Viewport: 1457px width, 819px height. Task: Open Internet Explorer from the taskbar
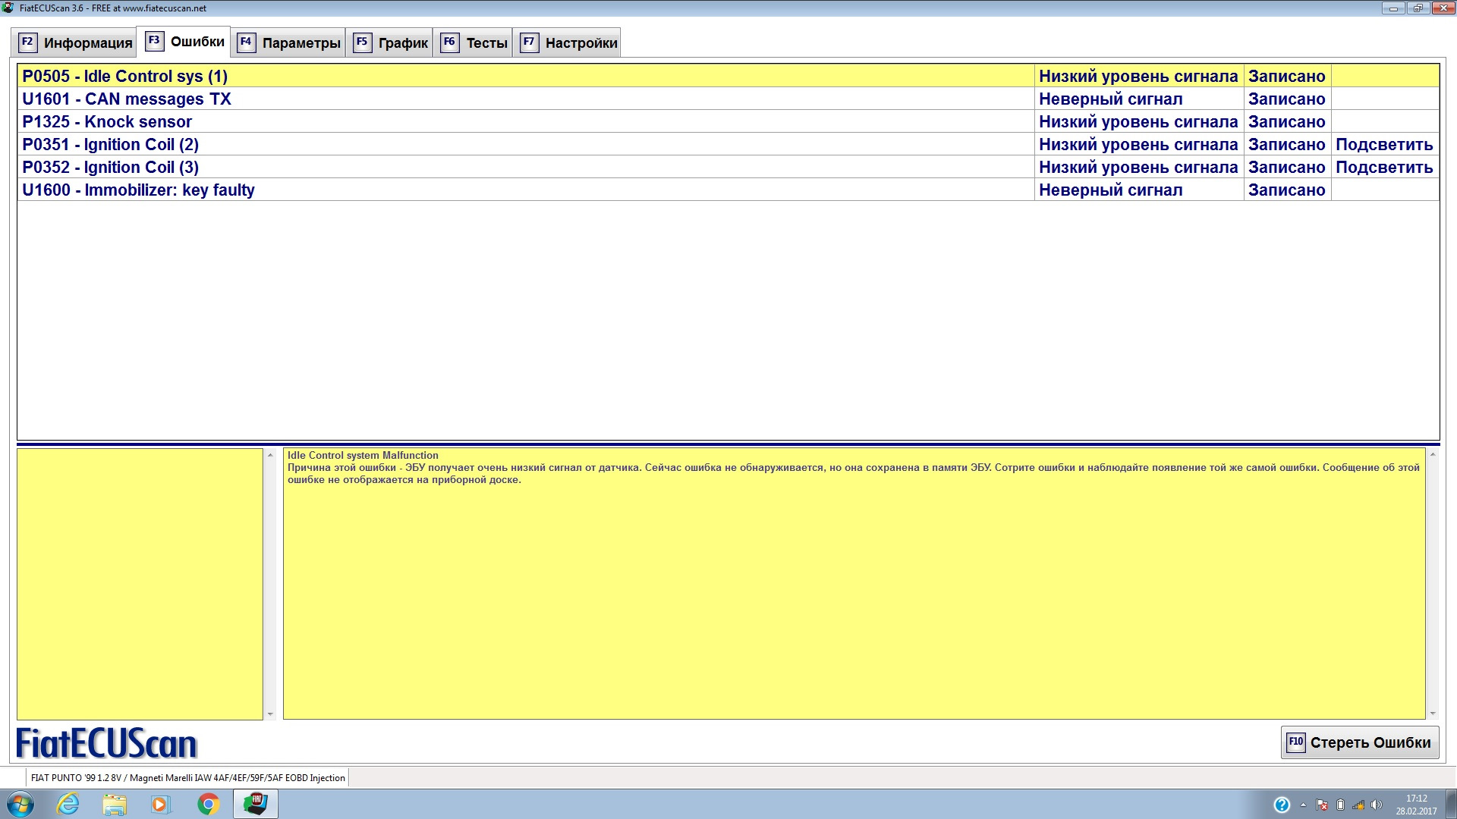[x=68, y=804]
